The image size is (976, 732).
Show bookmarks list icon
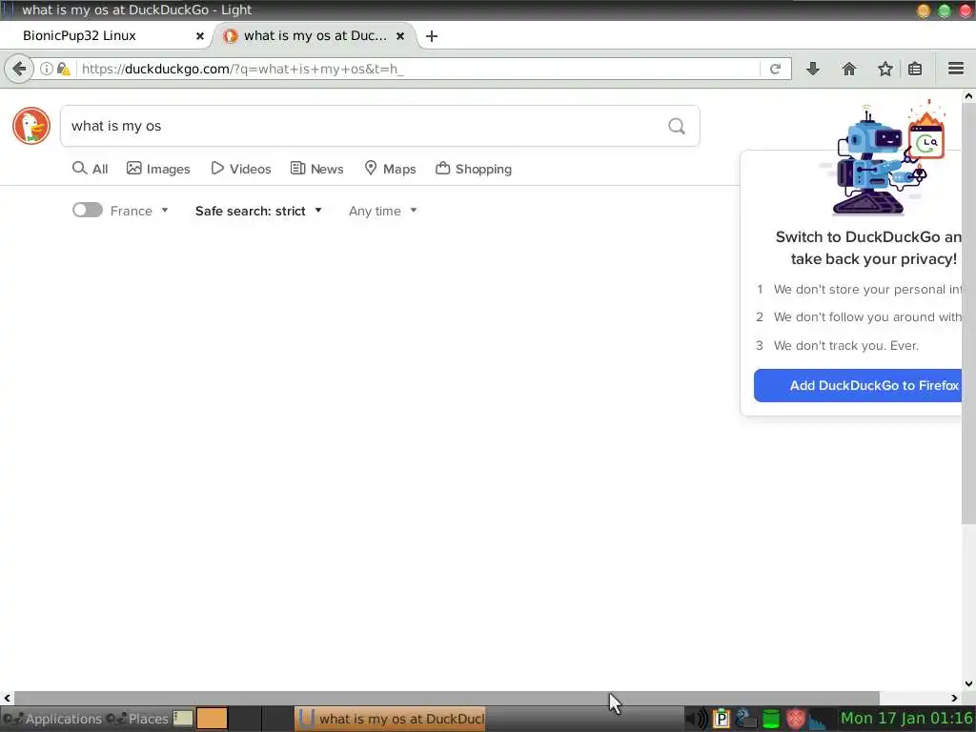point(915,69)
